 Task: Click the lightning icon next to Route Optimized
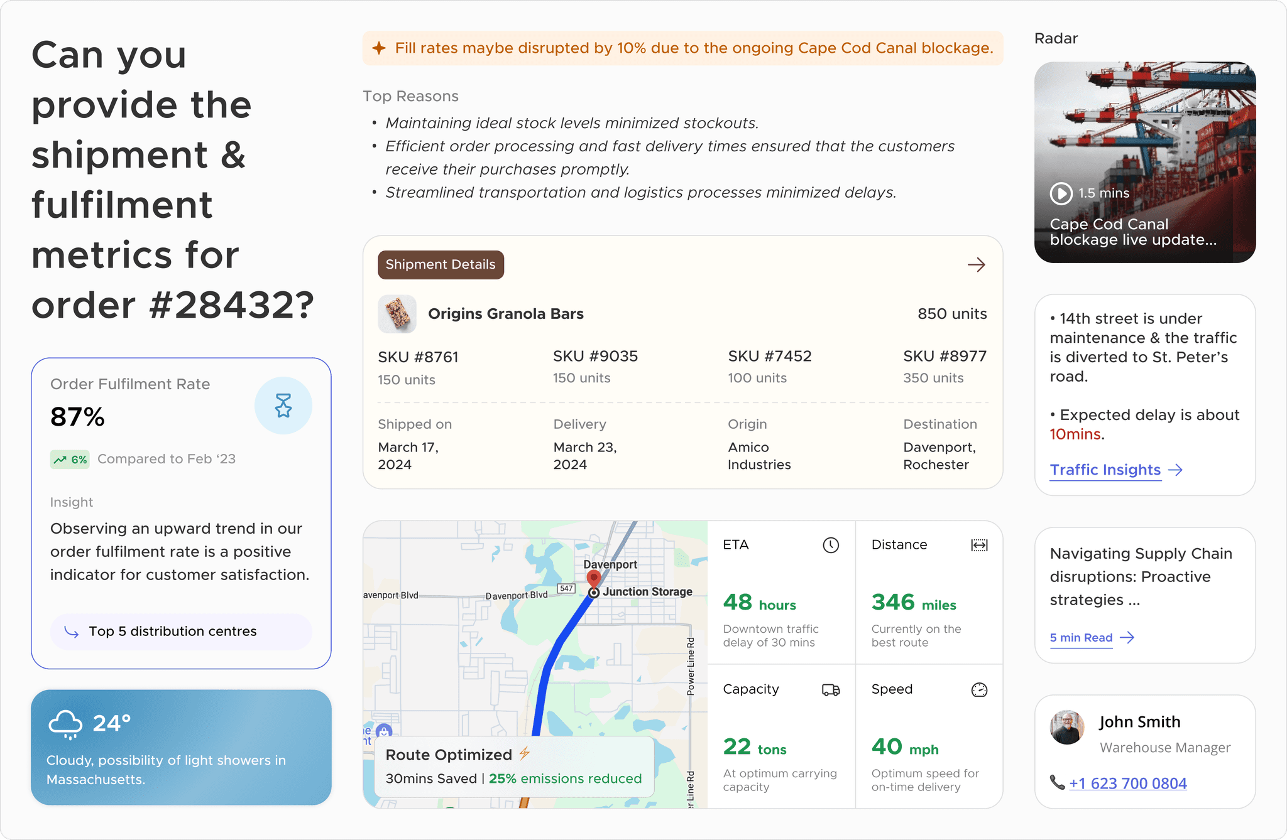[525, 754]
